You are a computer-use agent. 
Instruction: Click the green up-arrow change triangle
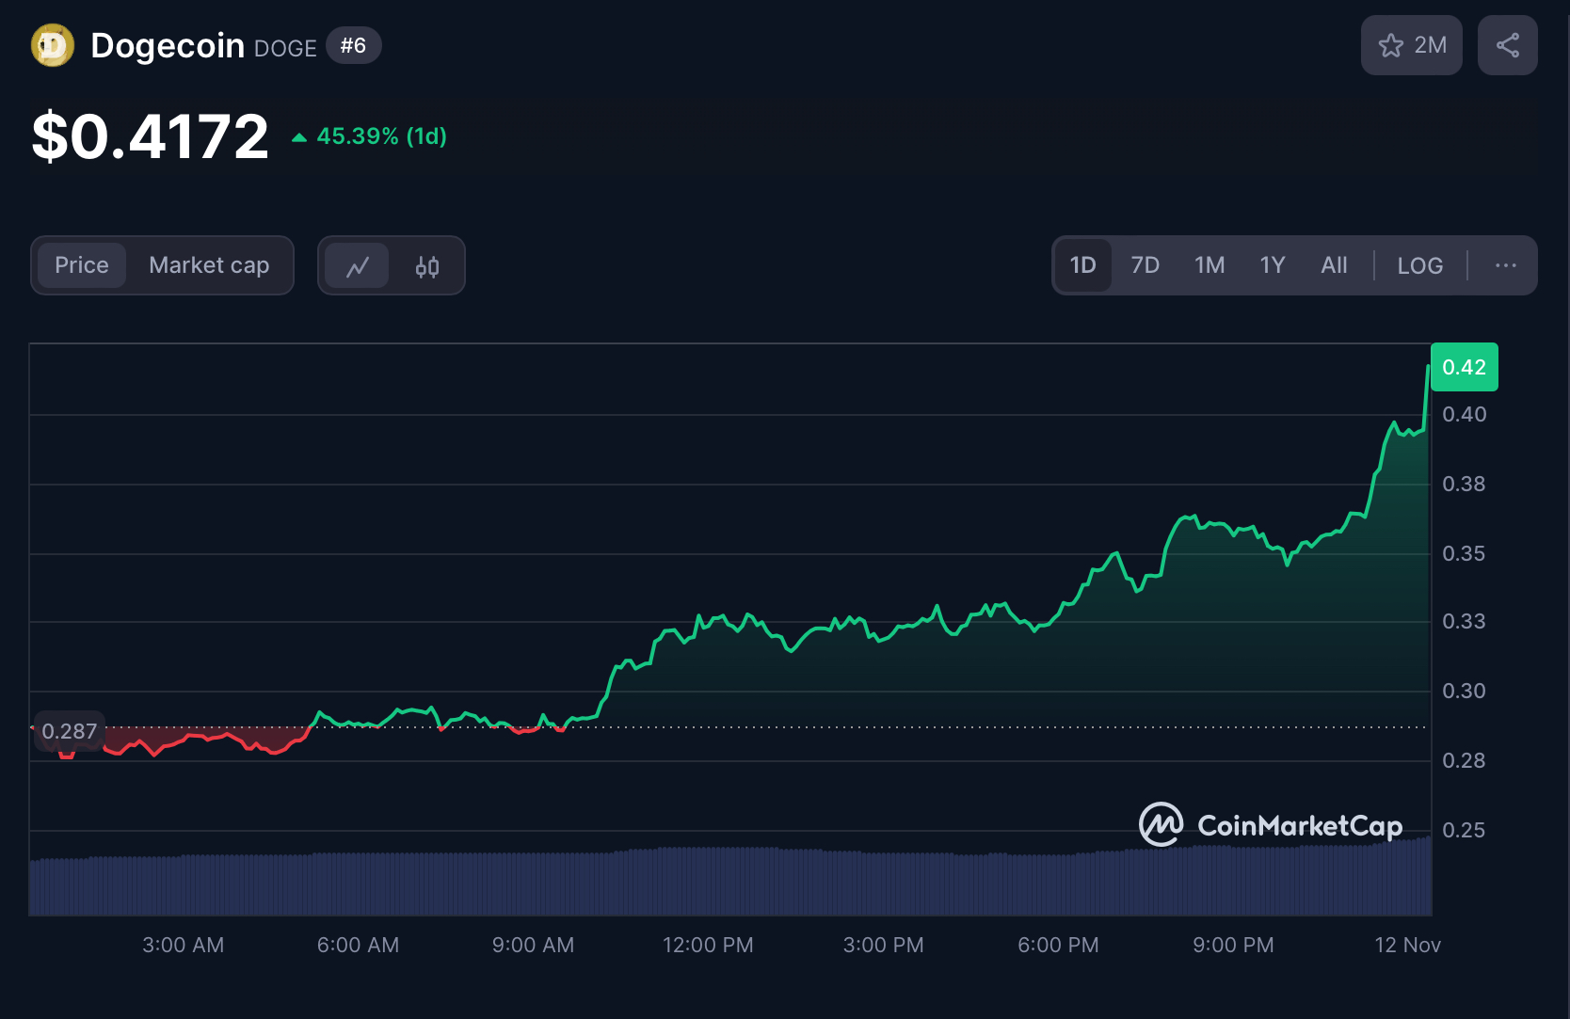(x=299, y=137)
